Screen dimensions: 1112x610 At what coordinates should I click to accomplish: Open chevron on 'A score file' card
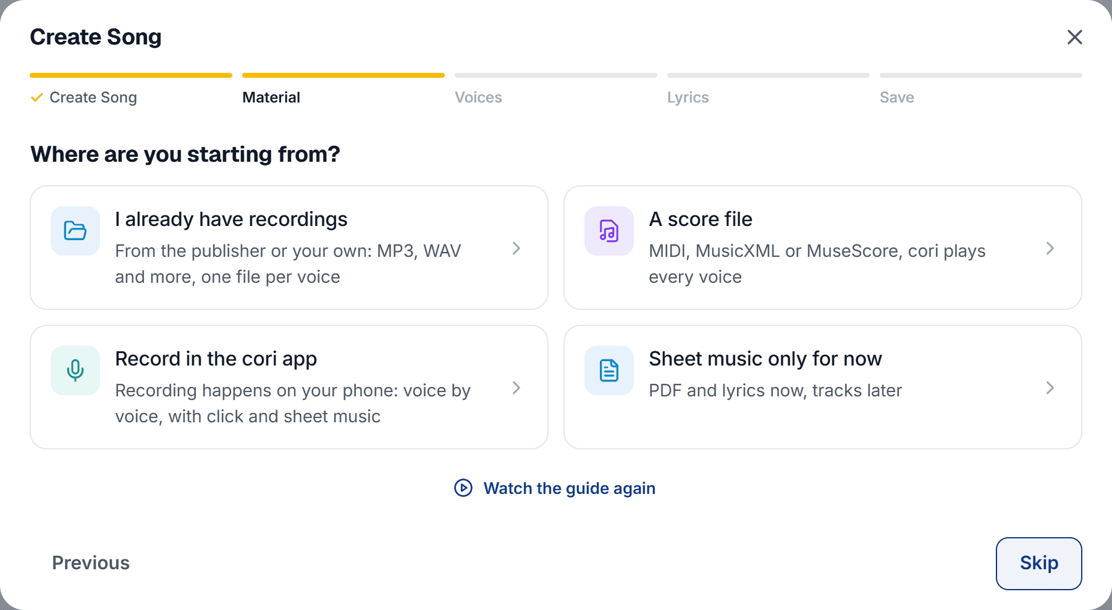pos(1050,248)
